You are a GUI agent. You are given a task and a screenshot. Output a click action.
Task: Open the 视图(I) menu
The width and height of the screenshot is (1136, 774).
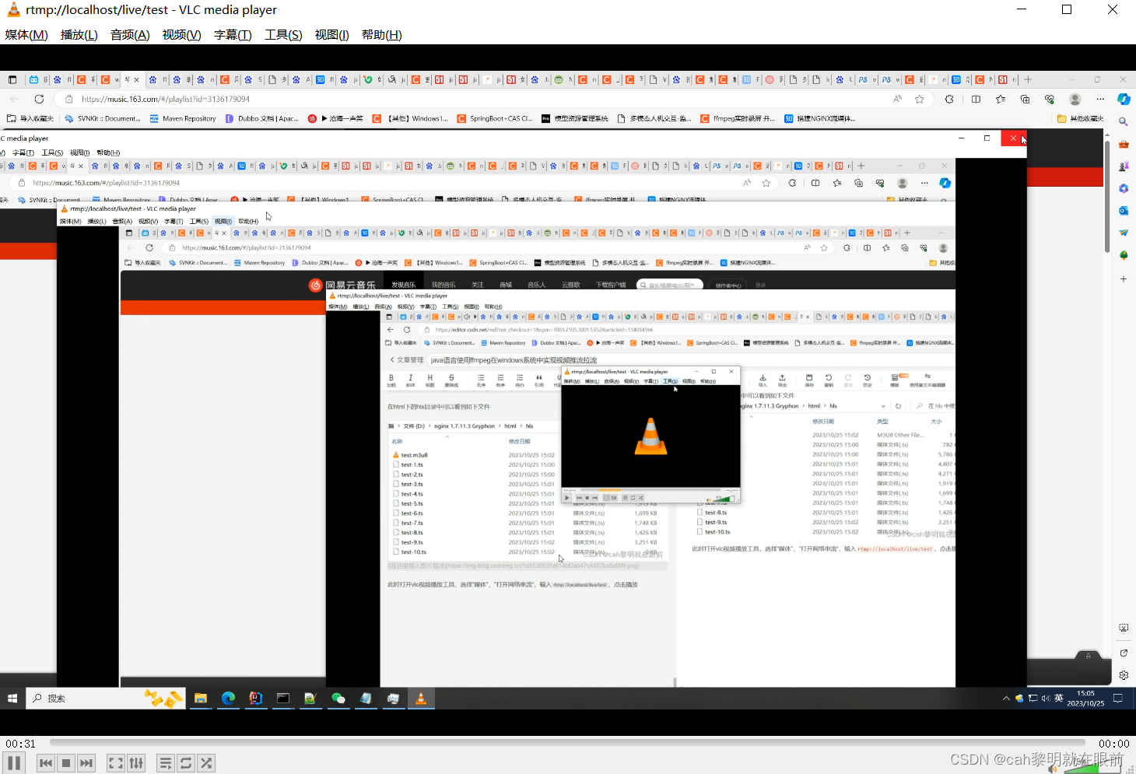pos(332,35)
